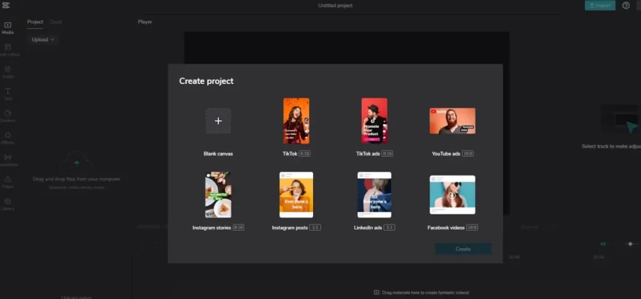Open the Filters panel icon

pyautogui.click(x=8, y=181)
